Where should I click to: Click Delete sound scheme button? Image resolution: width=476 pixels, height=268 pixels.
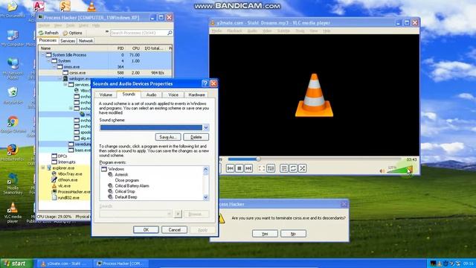tap(196, 137)
